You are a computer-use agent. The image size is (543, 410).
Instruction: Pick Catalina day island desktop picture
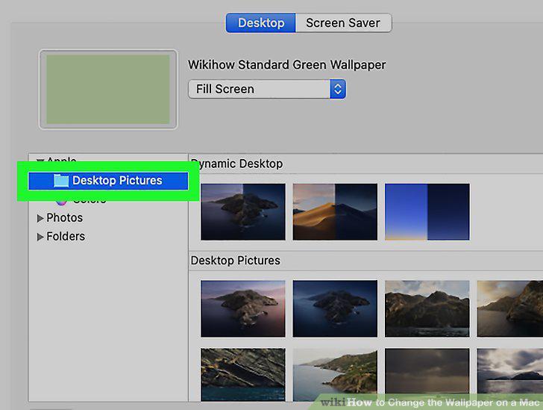tap(243, 308)
